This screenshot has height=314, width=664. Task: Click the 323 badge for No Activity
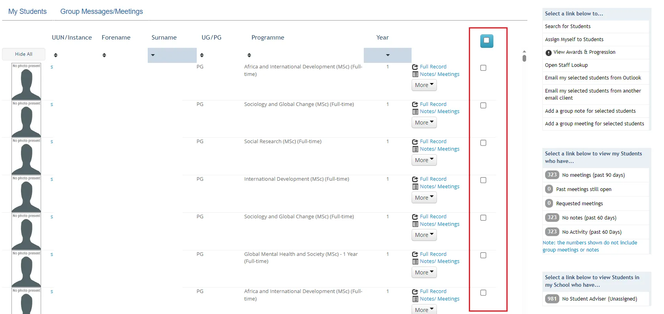coord(552,232)
